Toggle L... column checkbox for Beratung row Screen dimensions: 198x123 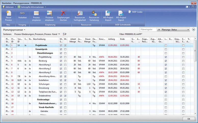pyautogui.click(x=166, y=61)
